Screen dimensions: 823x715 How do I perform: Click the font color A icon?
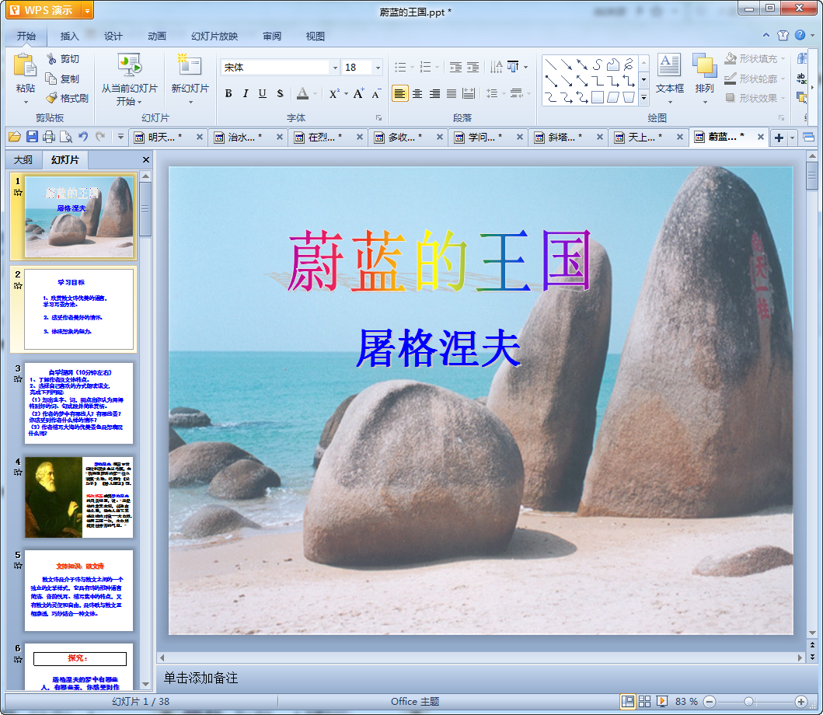302,93
